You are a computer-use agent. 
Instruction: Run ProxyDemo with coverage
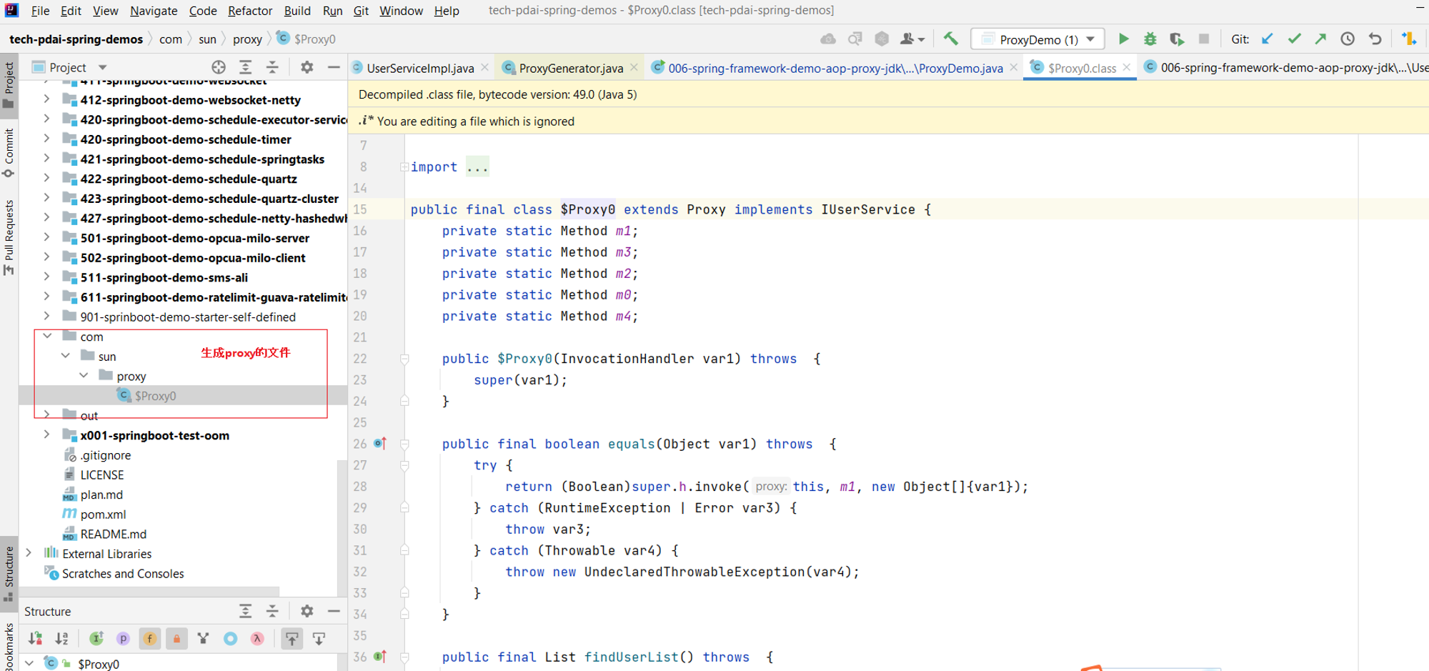[x=1177, y=39]
